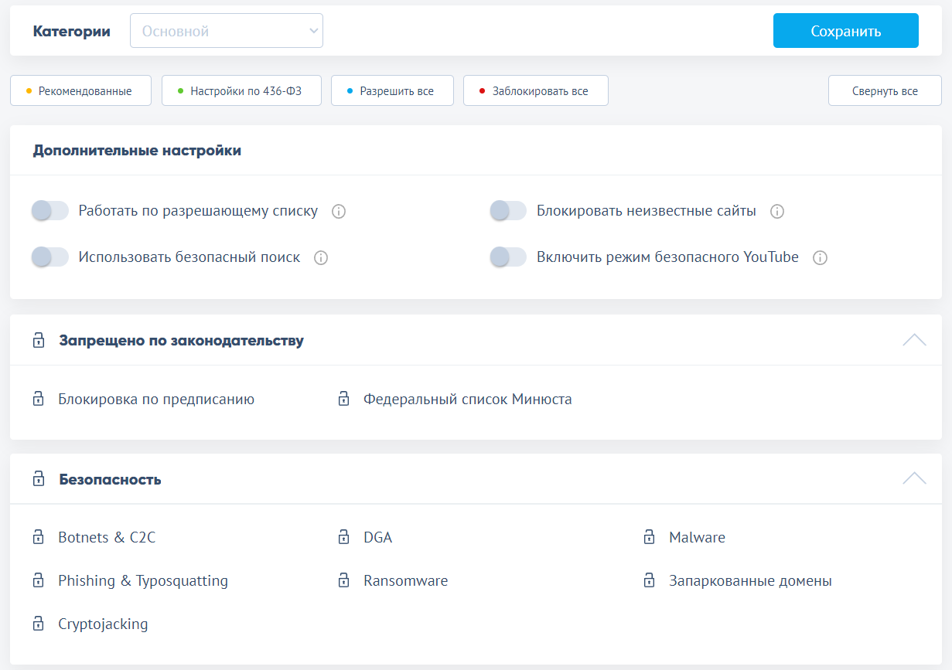
Task: Click the Свернуть все button
Action: coord(884,91)
